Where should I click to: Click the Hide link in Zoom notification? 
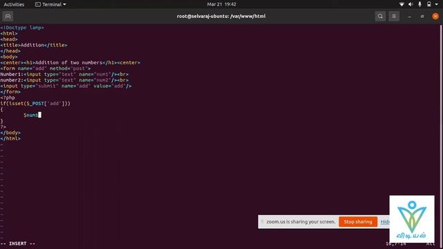point(385,221)
